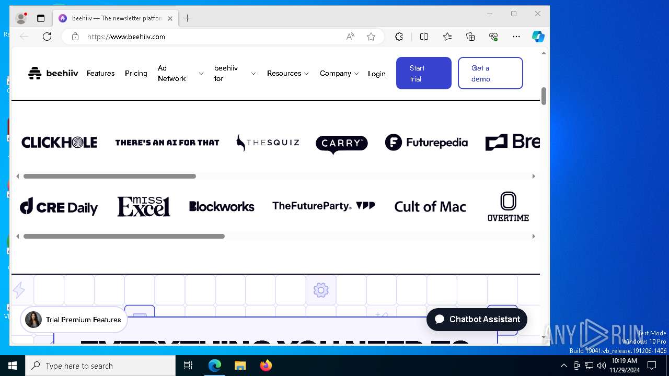Open the network status icon
The height and width of the screenshot is (376, 669).
coord(589,366)
